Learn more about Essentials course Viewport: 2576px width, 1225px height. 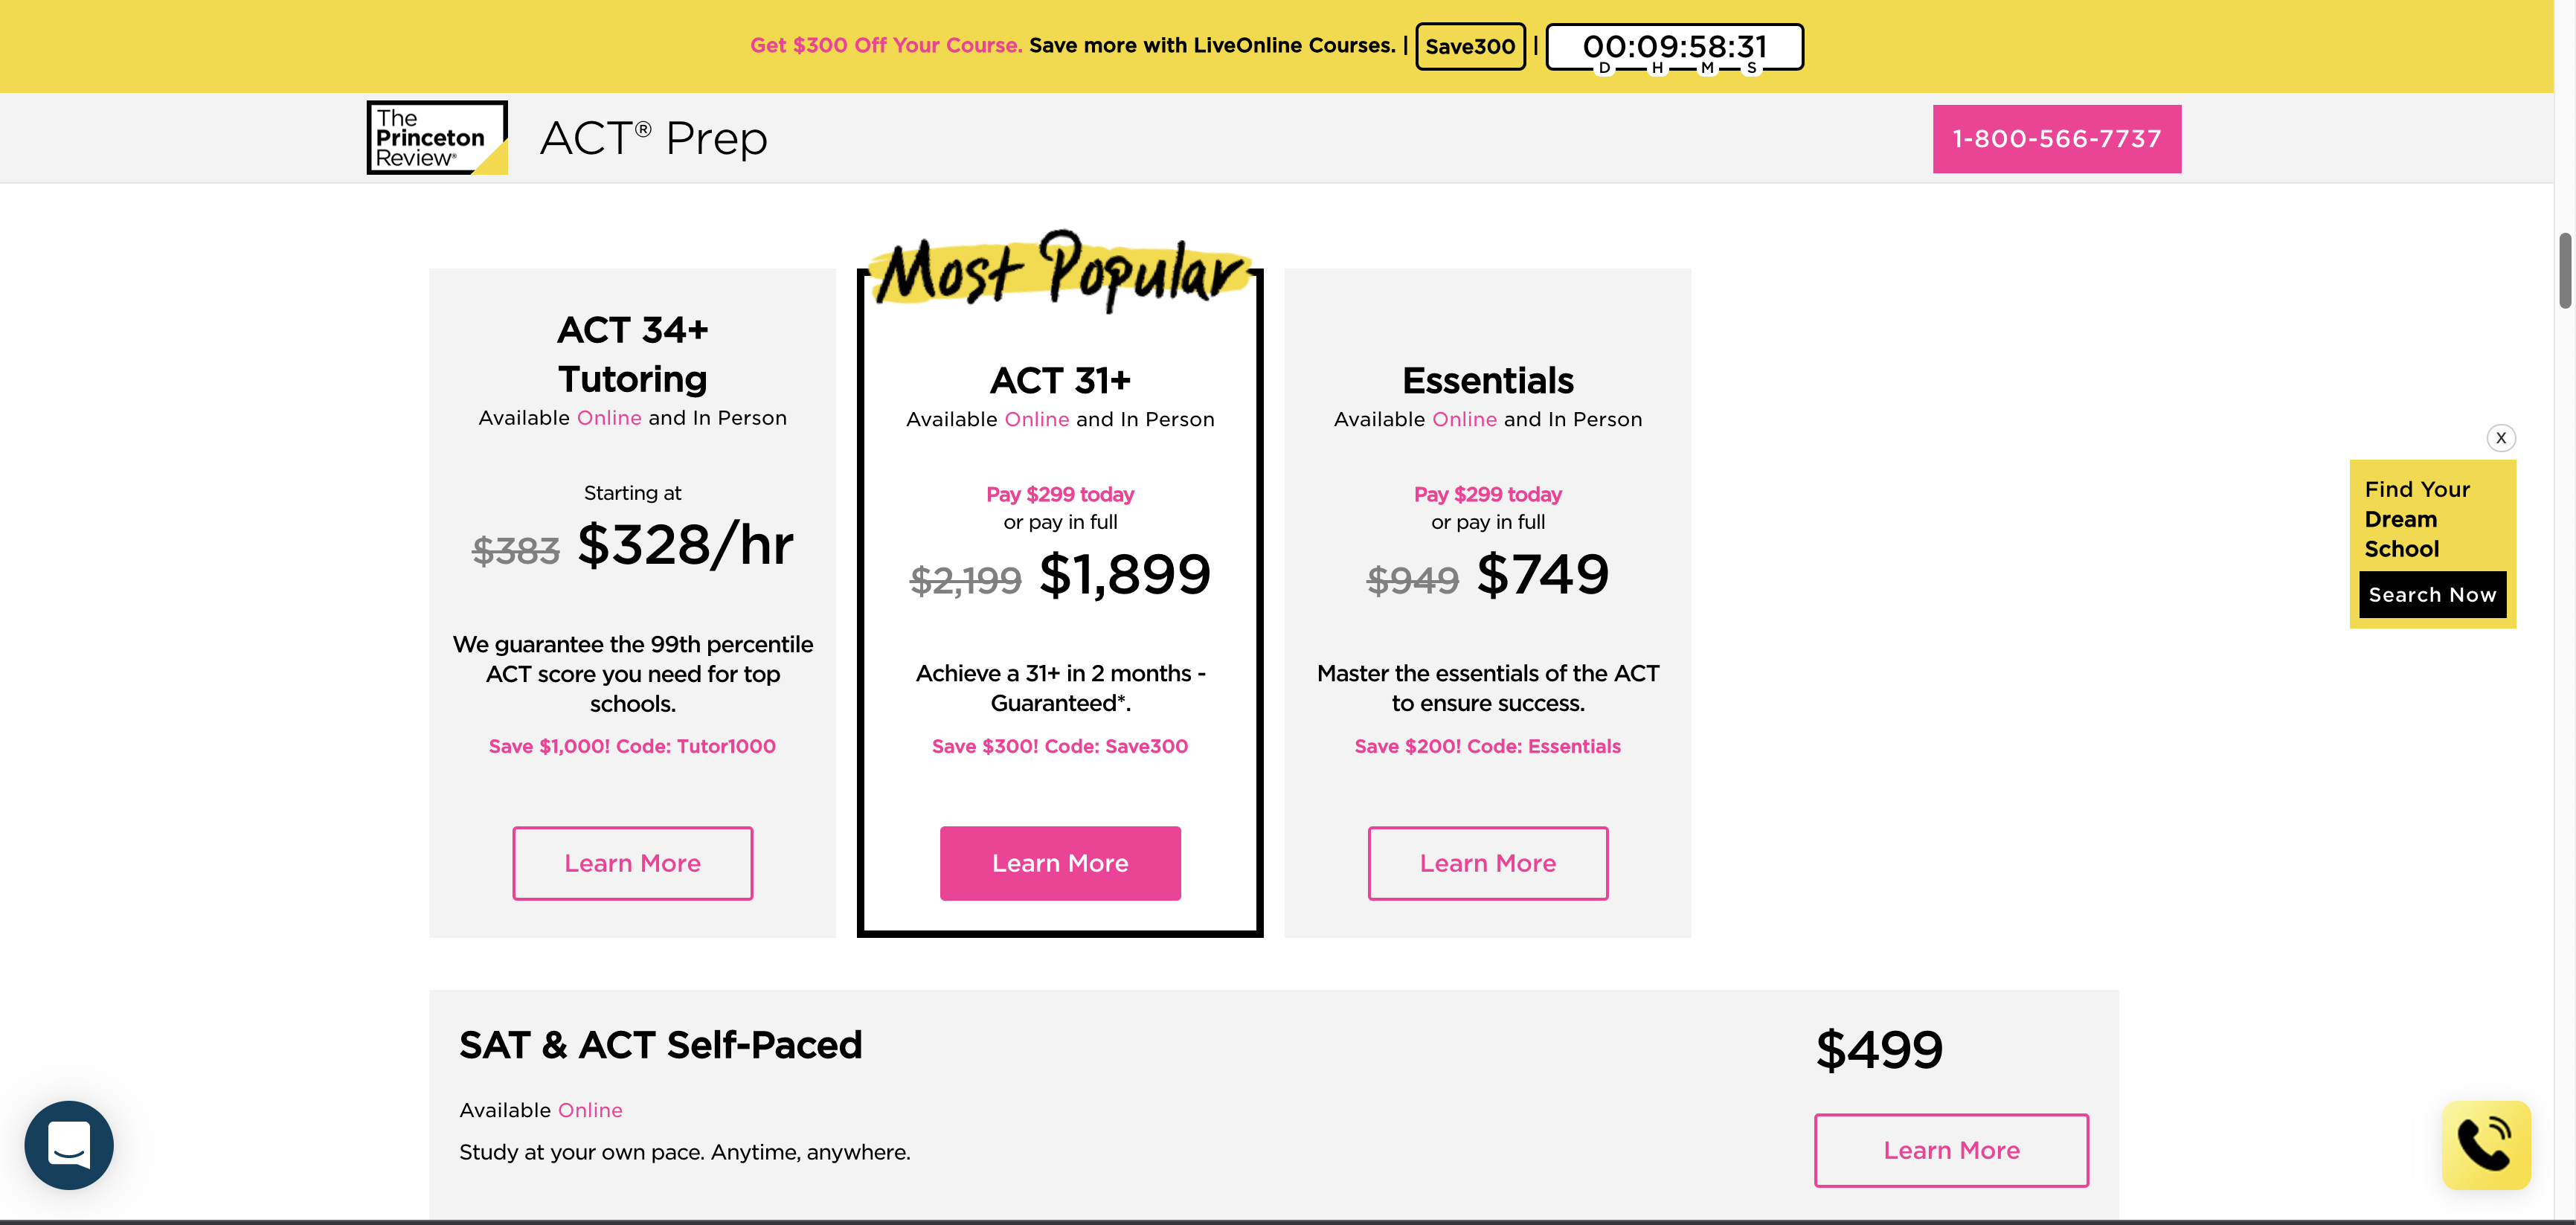coord(1487,863)
